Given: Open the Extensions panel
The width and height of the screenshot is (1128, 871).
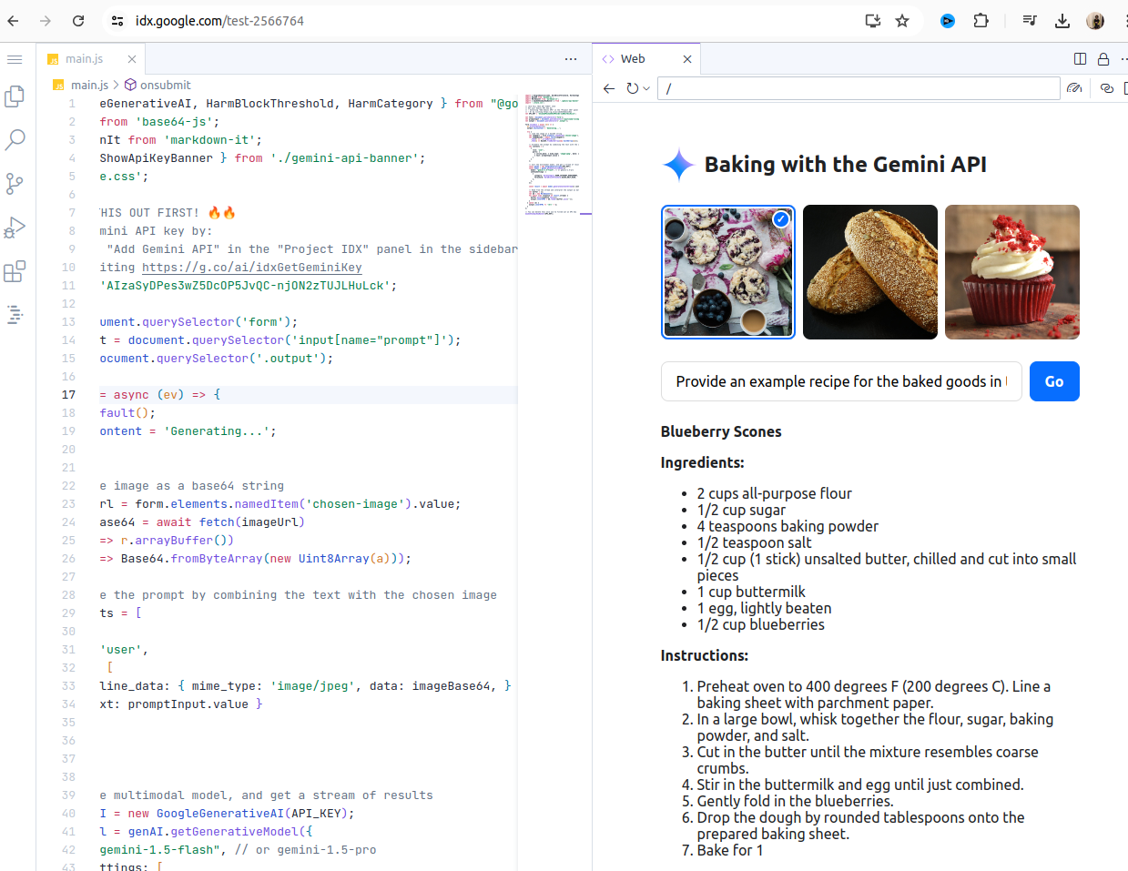Looking at the screenshot, I should click(15, 270).
